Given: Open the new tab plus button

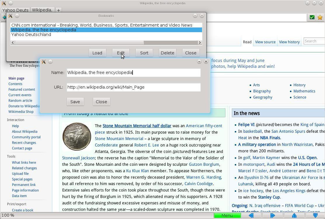Looking at the screenshot, I should [x=58, y=10].
